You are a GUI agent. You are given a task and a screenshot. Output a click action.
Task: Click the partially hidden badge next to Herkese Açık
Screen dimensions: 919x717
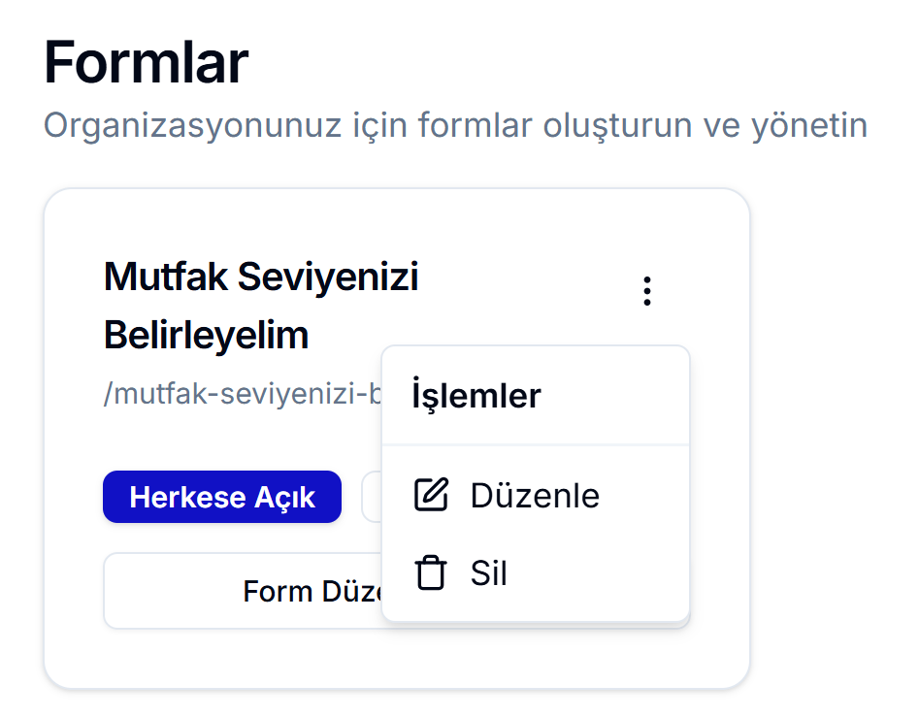pos(371,497)
